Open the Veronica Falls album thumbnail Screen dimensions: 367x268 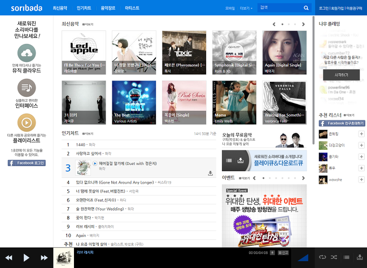tap(285, 102)
